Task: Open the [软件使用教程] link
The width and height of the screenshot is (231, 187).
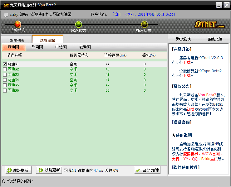Action: [x=186, y=167]
